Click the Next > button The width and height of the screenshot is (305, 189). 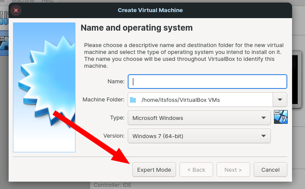click(x=233, y=170)
